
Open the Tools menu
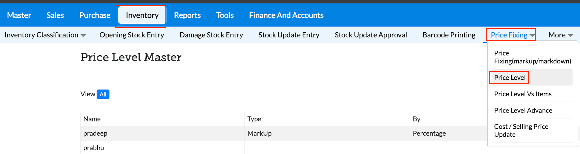(225, 15)
